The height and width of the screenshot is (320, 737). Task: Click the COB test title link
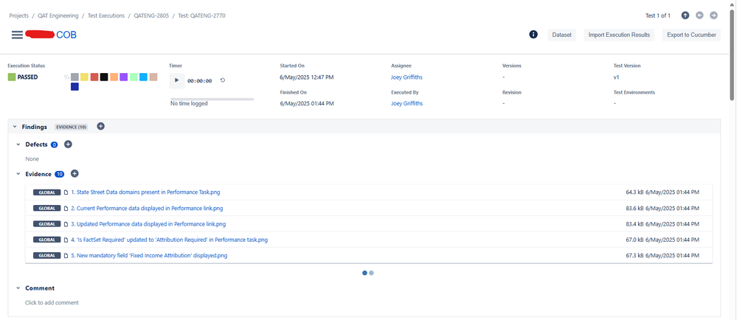pos(66,35)
